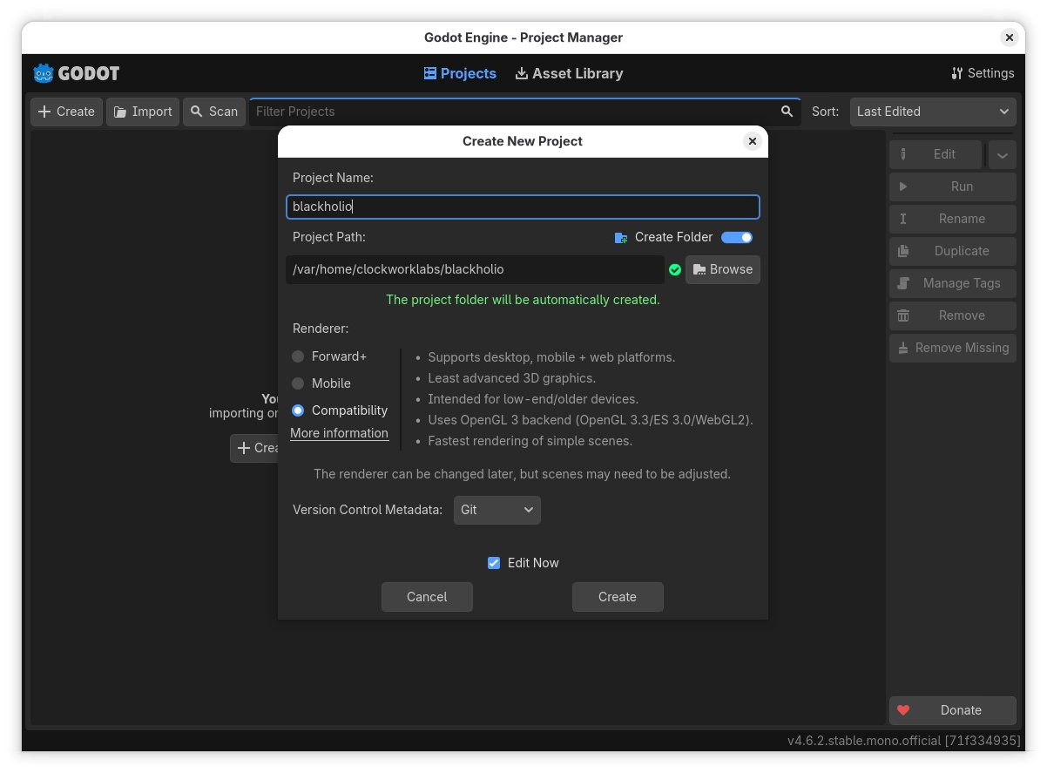Click the Create button in the dialog
1047x773 pixels.
618,597
